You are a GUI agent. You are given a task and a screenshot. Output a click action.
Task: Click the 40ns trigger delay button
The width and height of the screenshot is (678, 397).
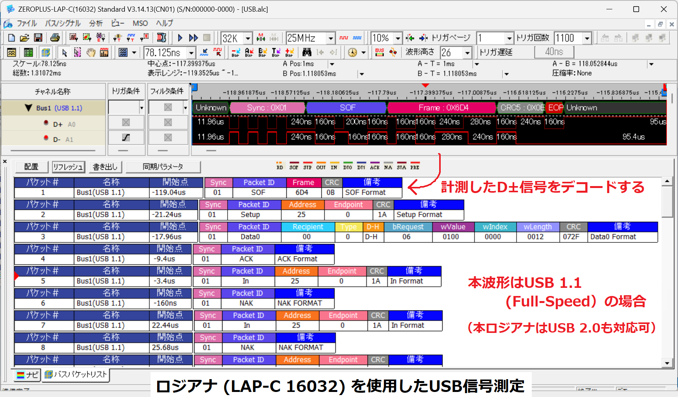554,52
